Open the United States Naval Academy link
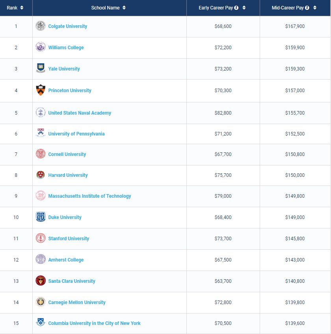Viewport: 331px width, 334px height. 80,113
